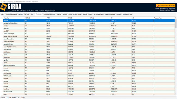Open the Processes-Advanced tab
Viewport: 177px width, 99px height.
pyautogui.click(x=49, y=14)
